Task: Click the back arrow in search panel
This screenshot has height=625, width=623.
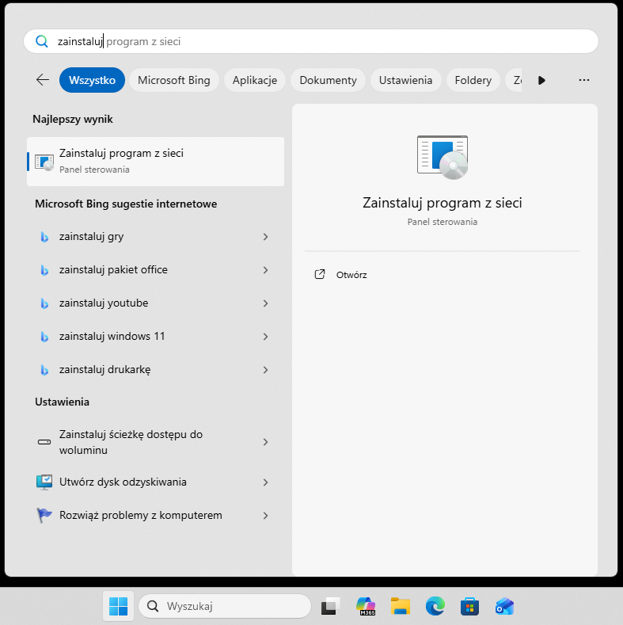Action: pos(42,80)
